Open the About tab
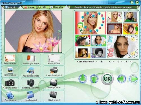 [x=11, y=7]
